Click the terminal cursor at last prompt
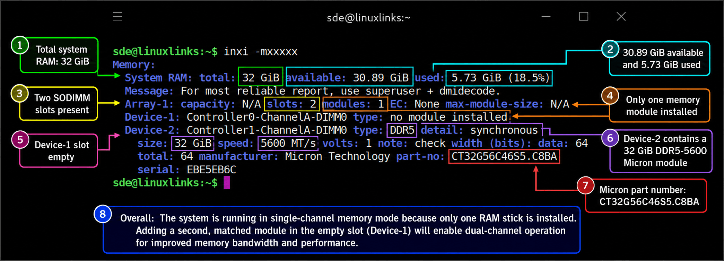 tap(227, 183)
